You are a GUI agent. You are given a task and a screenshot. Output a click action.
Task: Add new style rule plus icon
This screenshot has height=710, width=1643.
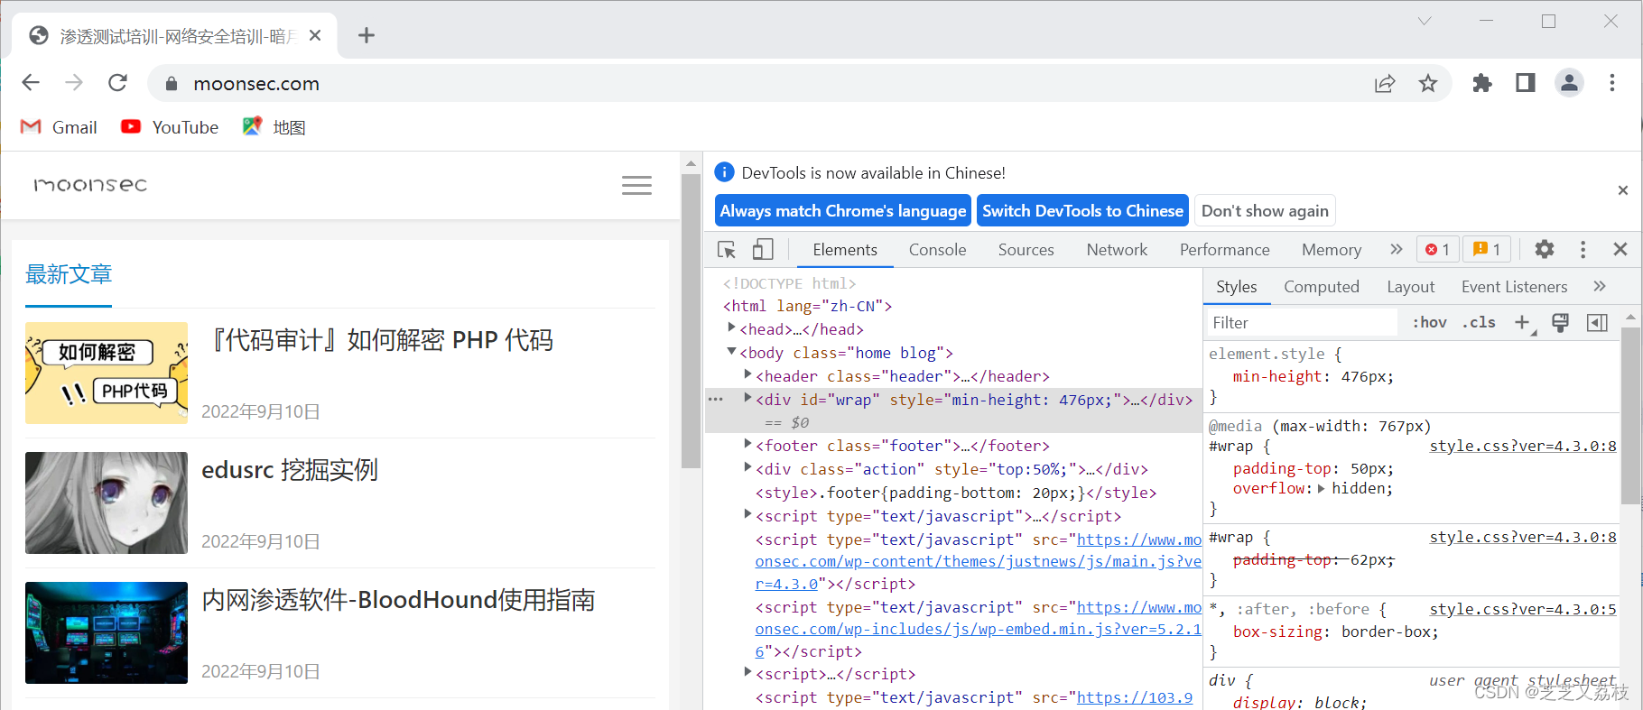(1522, 322)
